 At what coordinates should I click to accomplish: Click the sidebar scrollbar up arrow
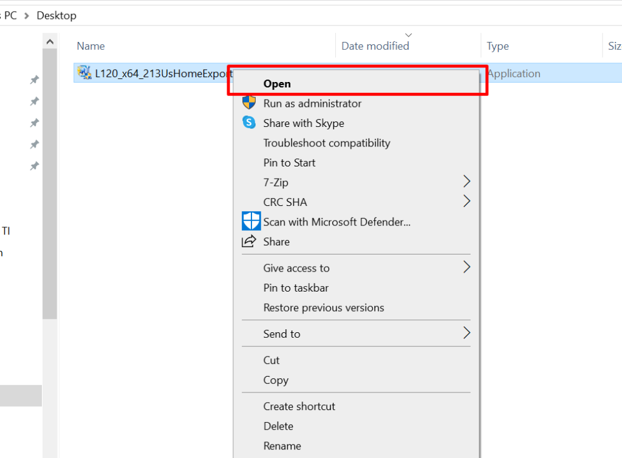[x=50, y=42]
